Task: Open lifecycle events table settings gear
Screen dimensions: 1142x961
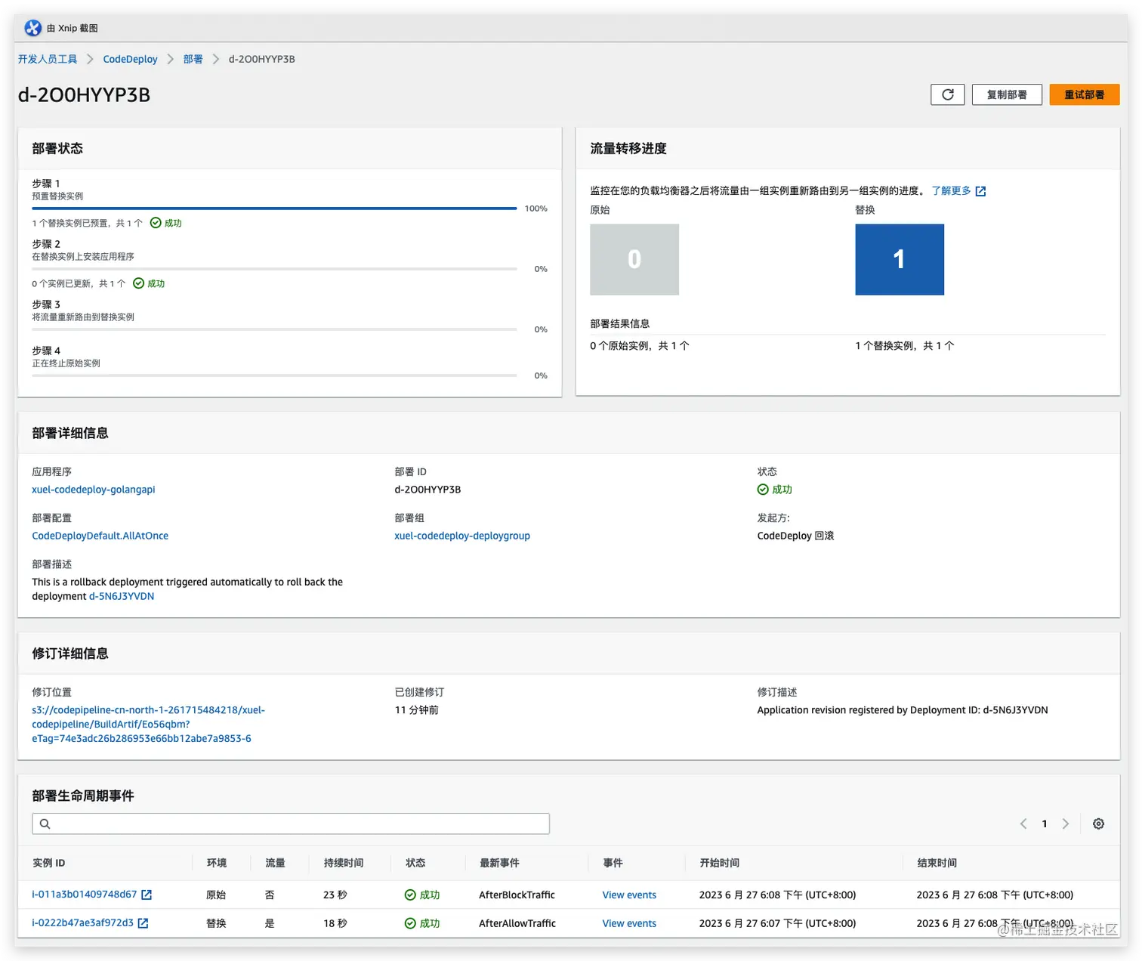Action: (1099, 823)
